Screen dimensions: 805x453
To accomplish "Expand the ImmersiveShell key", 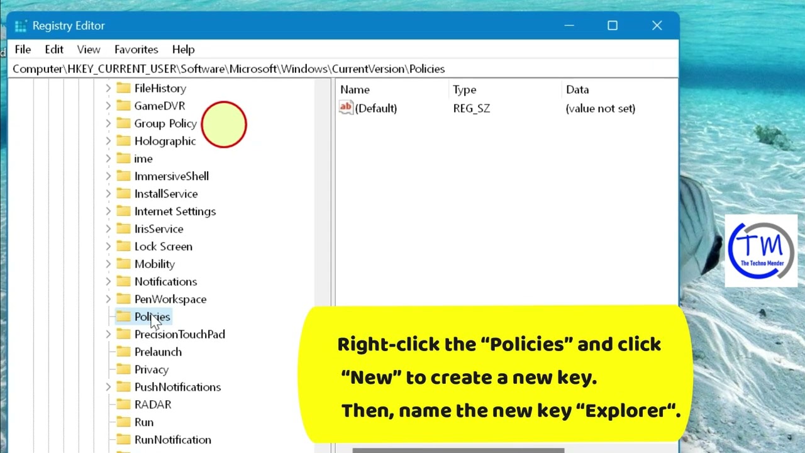I will click(x=108, y=176).
